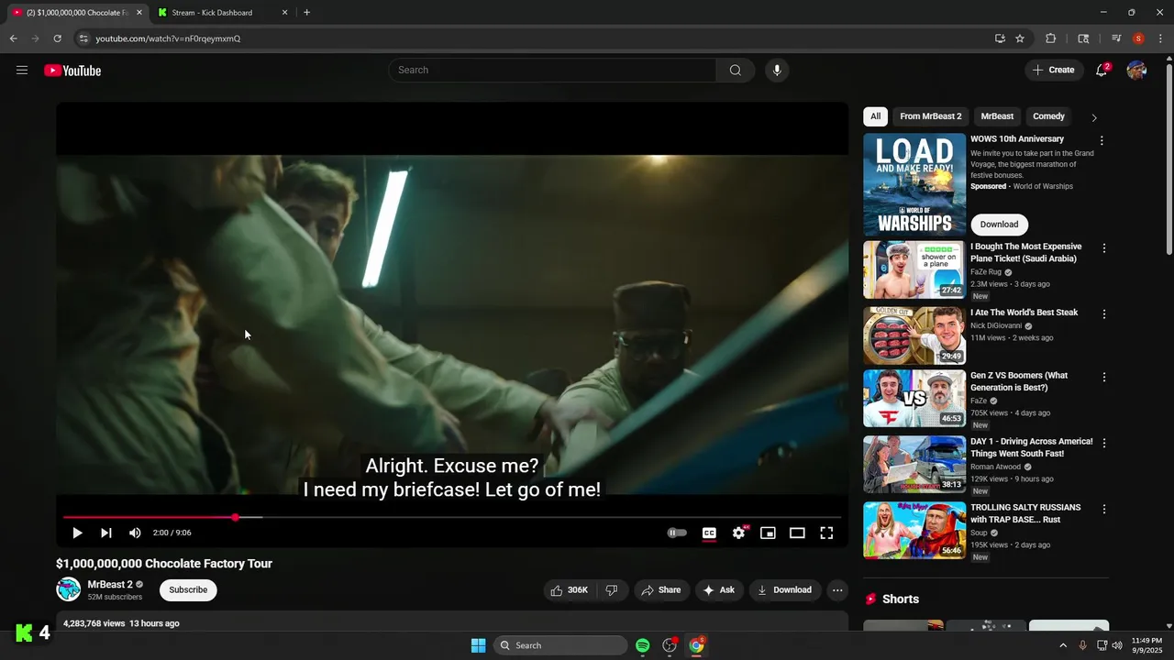Enter full screen mode
Image resolution: width=1174 pixels, height=660 pixels.
click(826, 533)
